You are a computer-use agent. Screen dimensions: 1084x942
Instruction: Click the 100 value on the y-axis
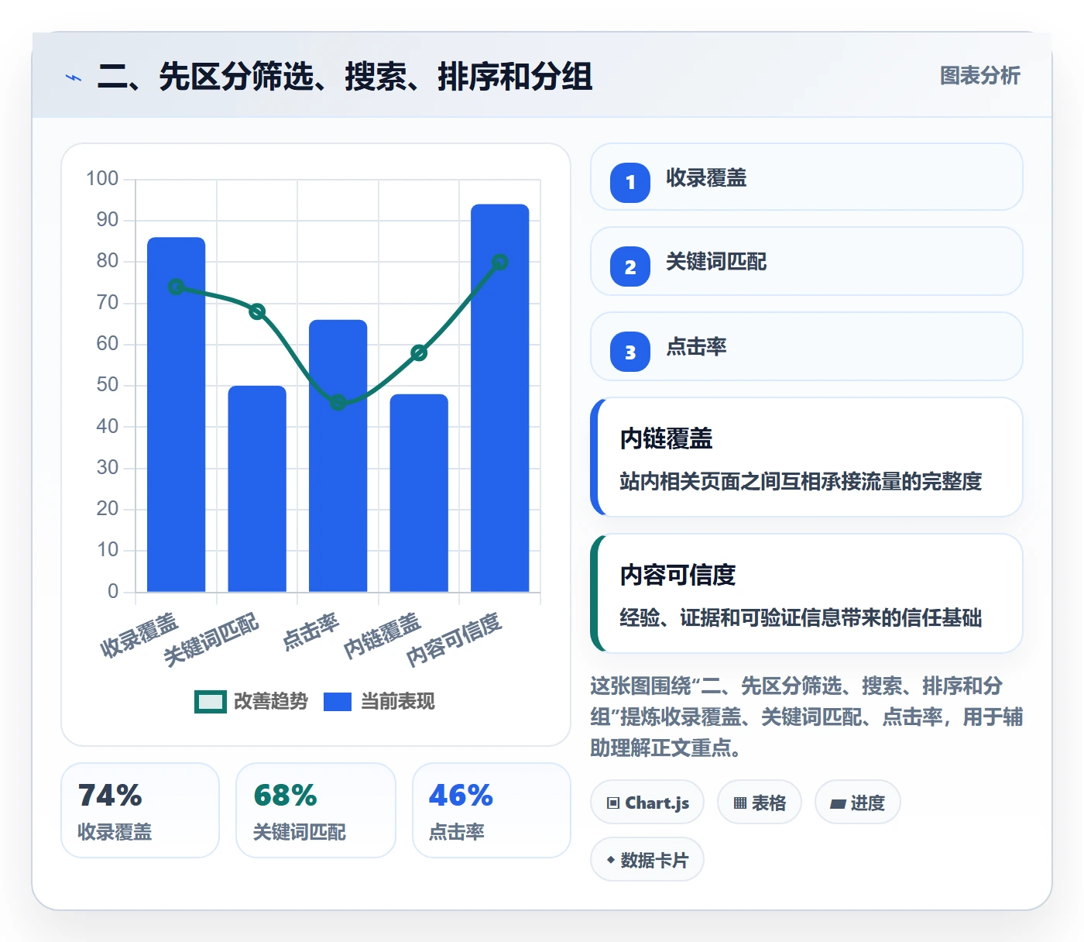[x=102, y=179]
